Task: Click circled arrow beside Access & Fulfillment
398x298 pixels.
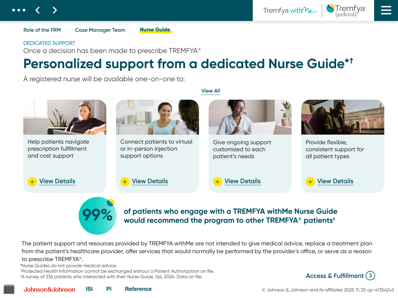Action: point(370,276)
